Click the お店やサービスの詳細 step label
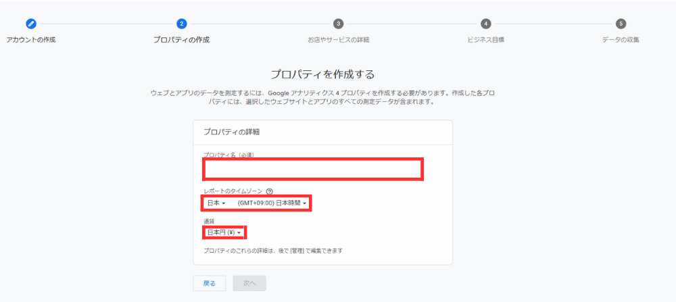The image size is (676, 302). click(x=339, y=40)
